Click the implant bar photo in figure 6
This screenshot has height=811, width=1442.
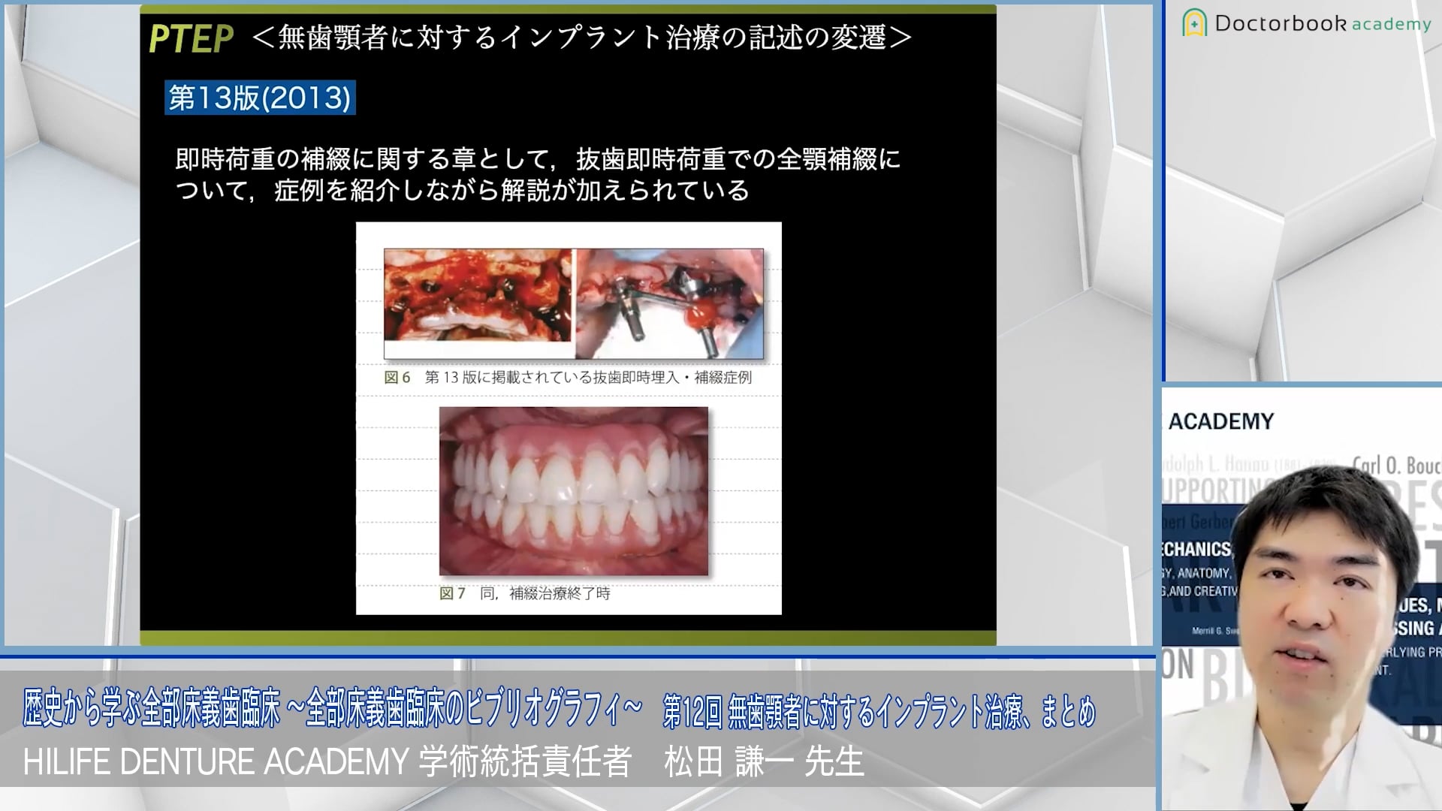tap(670, 303)
